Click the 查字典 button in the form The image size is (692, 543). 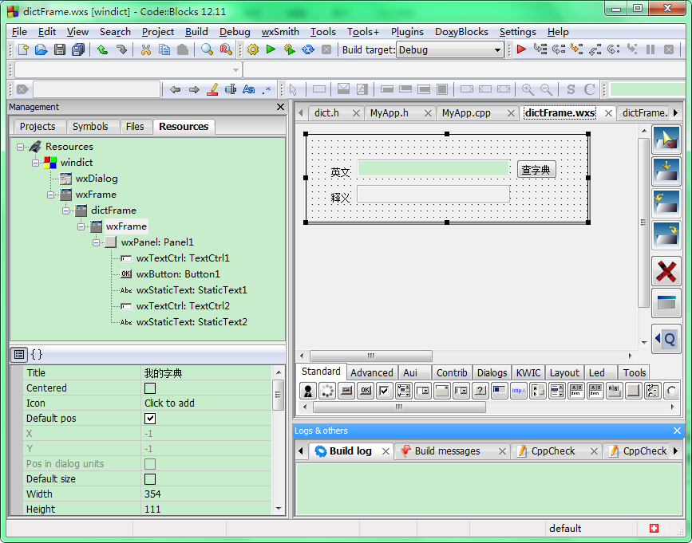[x=536, y=170]
